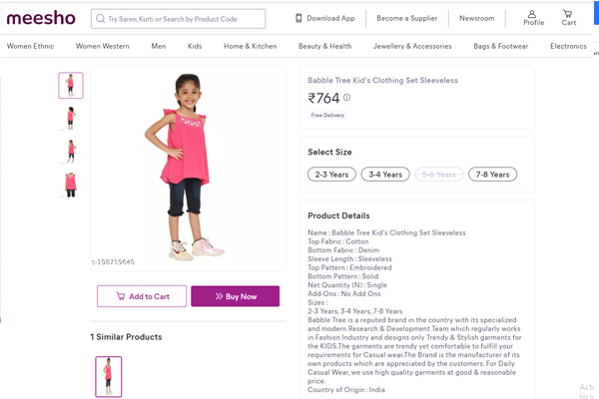Open the Become a Supplier link
The width and height of the screenshot is (599, 399).
click(406, 18)
